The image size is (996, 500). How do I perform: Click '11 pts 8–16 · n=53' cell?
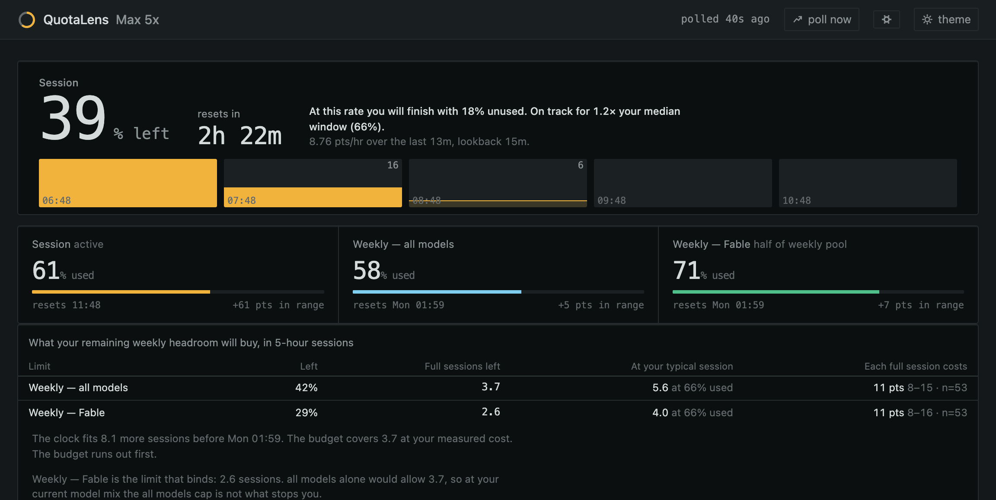point(920,413)
